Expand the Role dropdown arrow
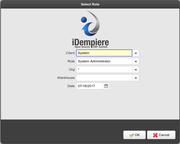 136,61
